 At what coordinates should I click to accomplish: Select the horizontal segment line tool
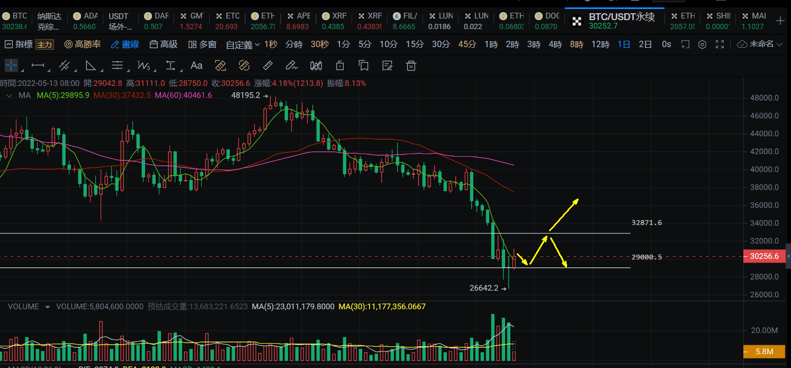pos(38,66)
